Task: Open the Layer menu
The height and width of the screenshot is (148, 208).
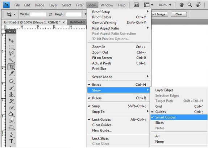Action: [x=53, y=5]
